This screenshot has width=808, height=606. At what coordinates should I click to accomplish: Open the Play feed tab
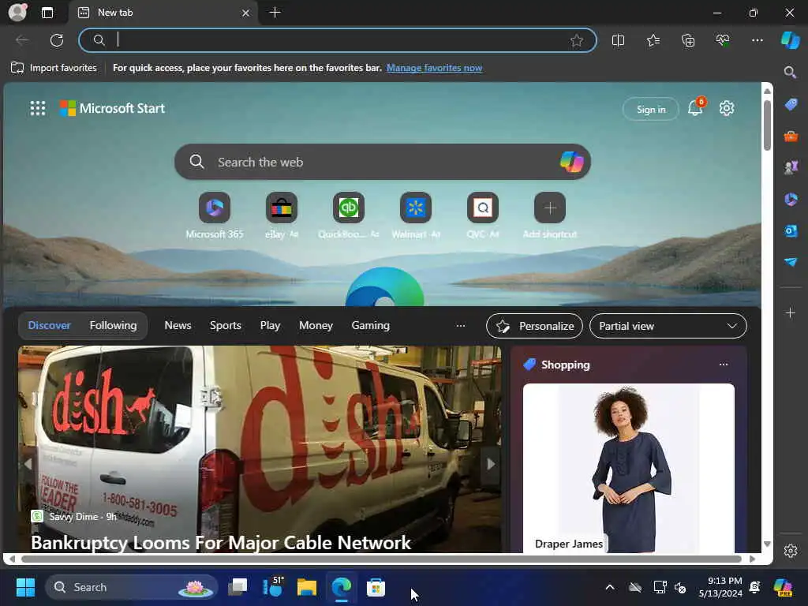270,325
